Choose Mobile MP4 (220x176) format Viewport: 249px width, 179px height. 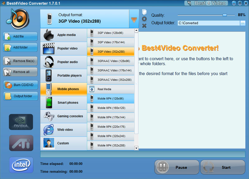(x=111, y=127)
